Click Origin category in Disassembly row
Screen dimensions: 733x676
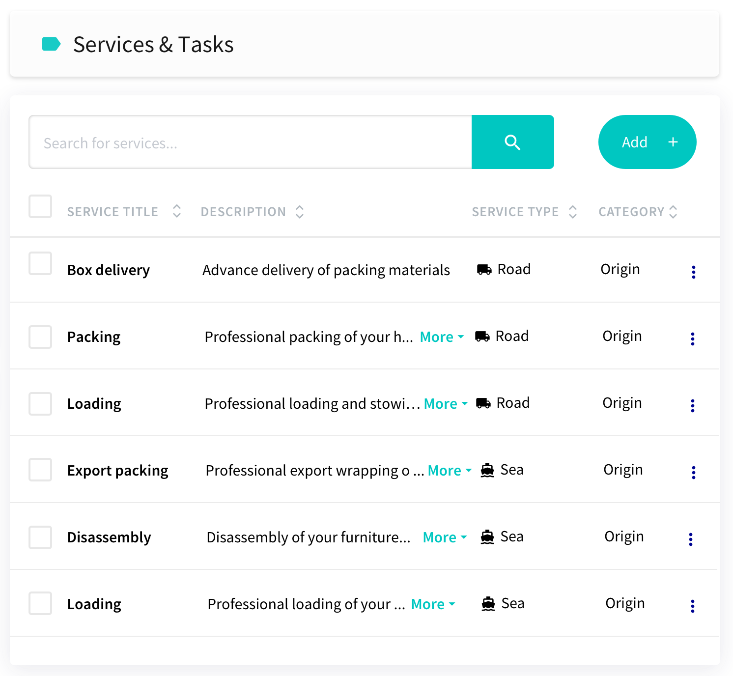(x=624, y=536)
